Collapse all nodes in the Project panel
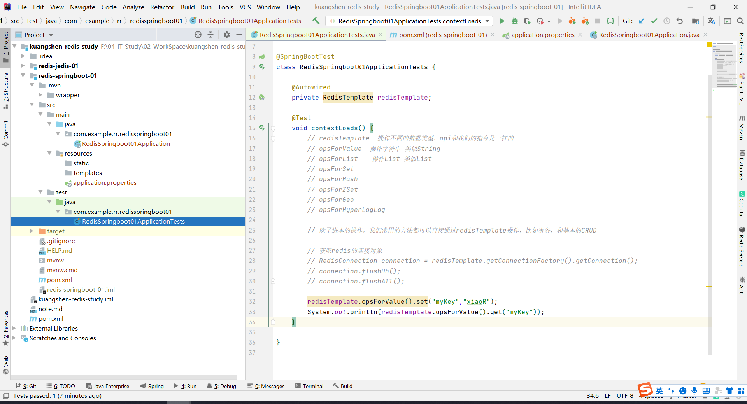Image resolution: width=747 pixels, height=404 pixels. tap(210, 35)
